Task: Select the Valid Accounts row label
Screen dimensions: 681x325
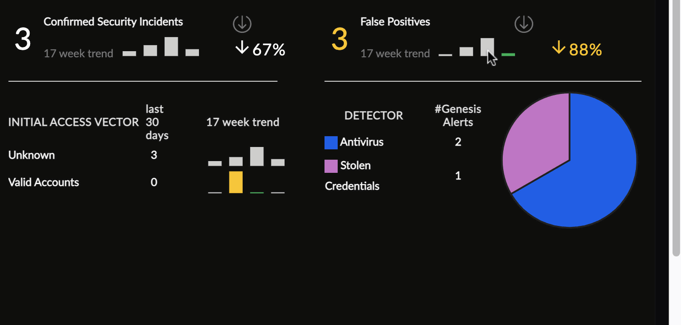Action: (x=44, y=182)
